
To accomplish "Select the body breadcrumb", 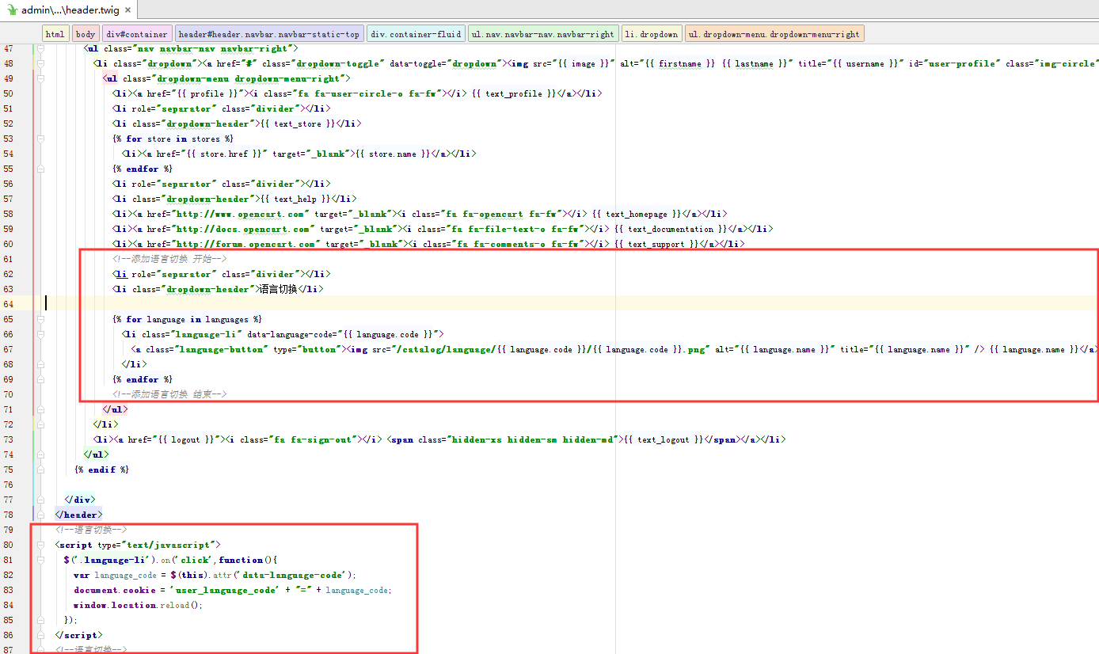I will click(x=86, y=34).
